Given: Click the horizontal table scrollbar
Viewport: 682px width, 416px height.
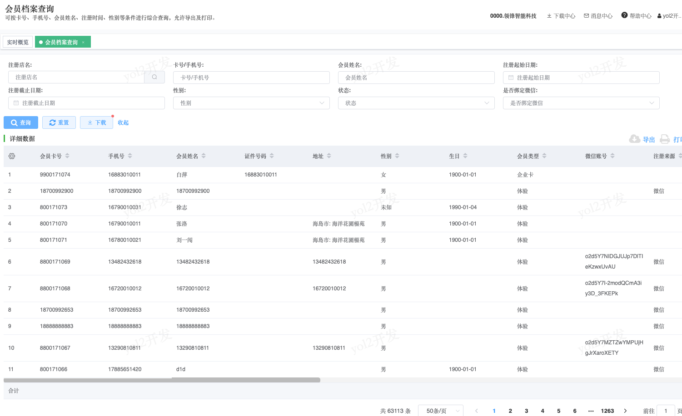Looking at the screenshot, I should point(162,380).
